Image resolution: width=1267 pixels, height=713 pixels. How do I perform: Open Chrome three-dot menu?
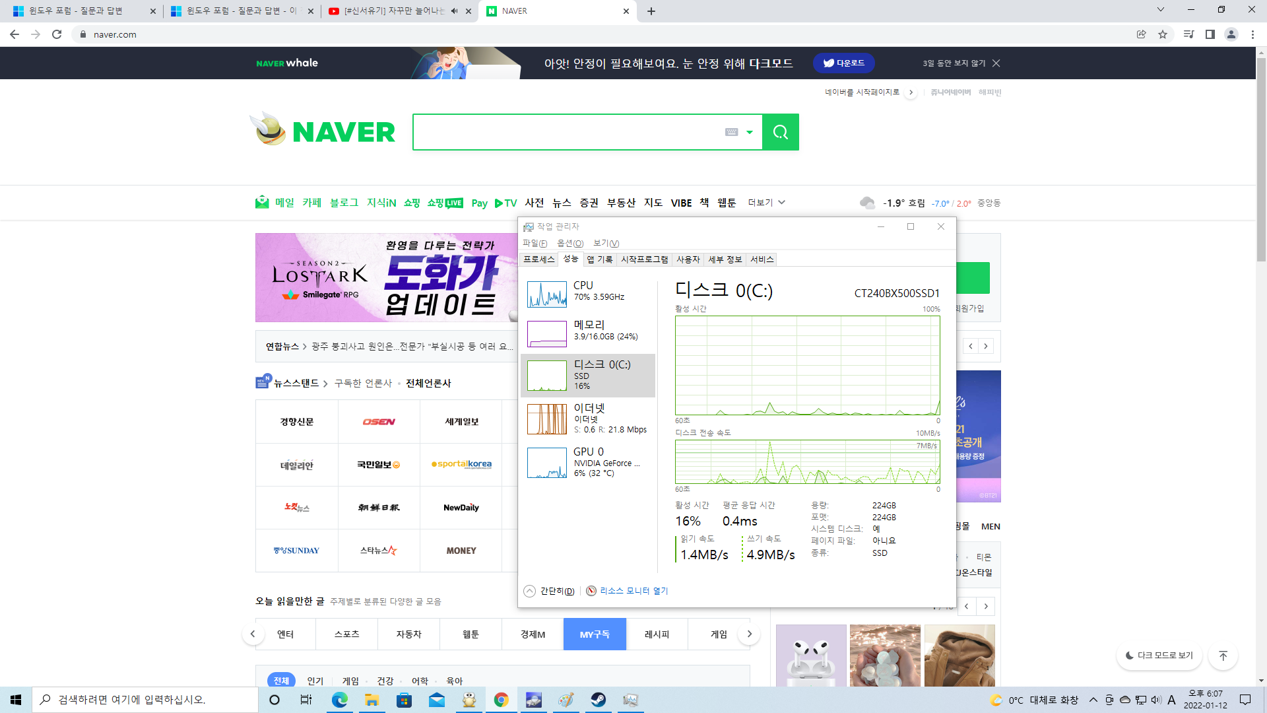[x=1252, y=34]
